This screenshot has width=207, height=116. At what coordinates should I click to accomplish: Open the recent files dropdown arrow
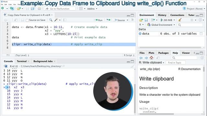(22, 9)
